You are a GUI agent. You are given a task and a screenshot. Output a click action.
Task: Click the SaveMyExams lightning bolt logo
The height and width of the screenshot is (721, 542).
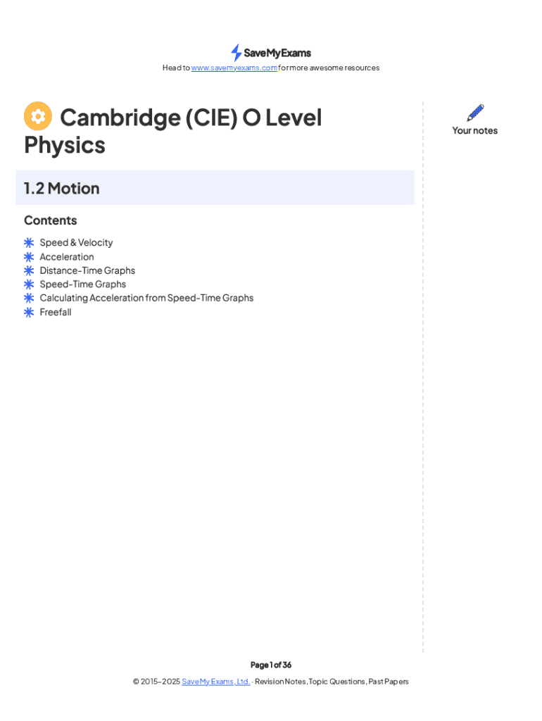pos(237,53)
